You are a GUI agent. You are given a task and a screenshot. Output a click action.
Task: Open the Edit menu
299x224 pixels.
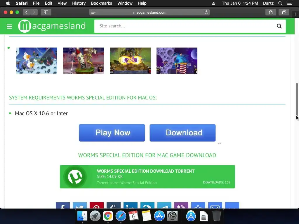pyautogui.click(x=48, y=3)
